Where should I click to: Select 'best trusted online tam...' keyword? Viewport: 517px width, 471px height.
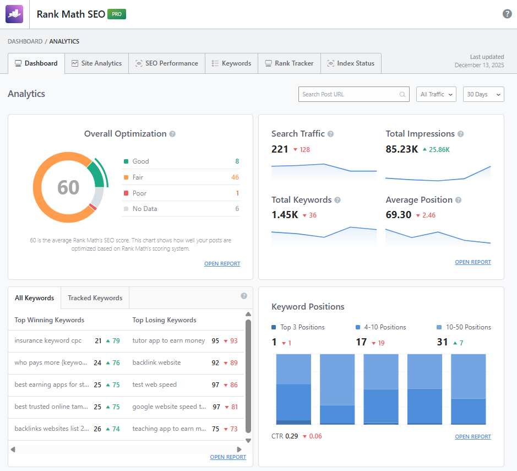pos(51,407)
